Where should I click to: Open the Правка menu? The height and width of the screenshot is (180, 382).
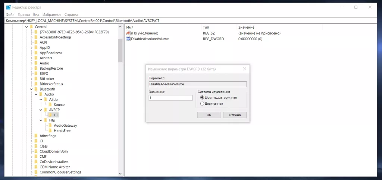[x=24, y=15]
